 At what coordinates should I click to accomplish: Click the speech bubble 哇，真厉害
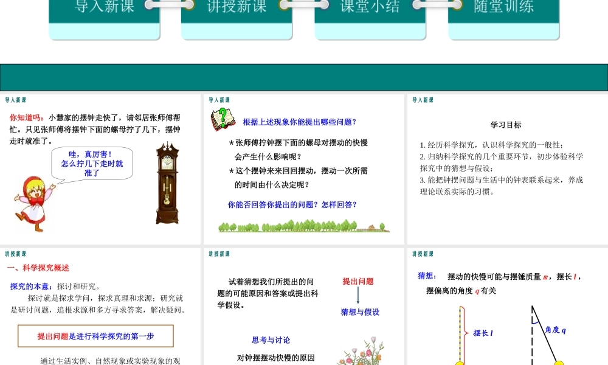tap(91, 163)
